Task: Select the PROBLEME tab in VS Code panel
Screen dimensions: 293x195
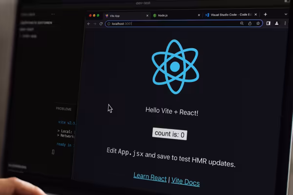Action: [x=63, y=109]
